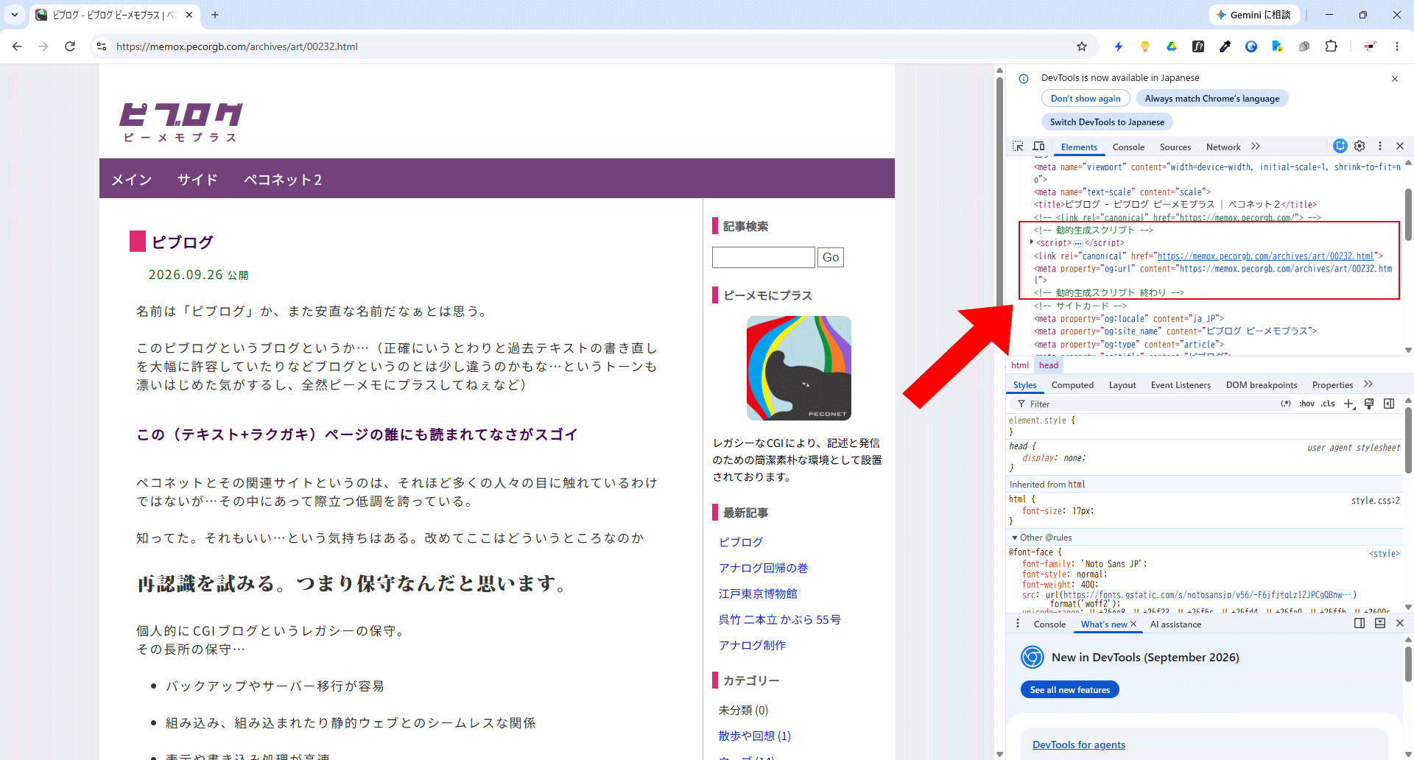Click the 記事検索 search text box

(764, 257)
